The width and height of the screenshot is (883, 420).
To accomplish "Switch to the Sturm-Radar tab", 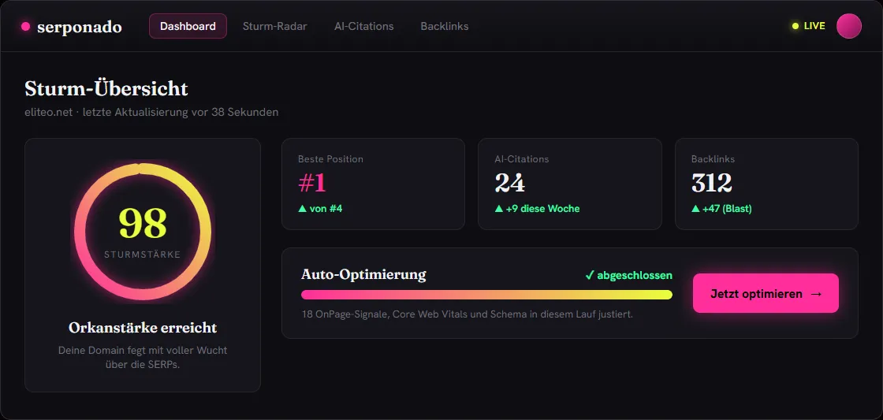I will [275, 27].
